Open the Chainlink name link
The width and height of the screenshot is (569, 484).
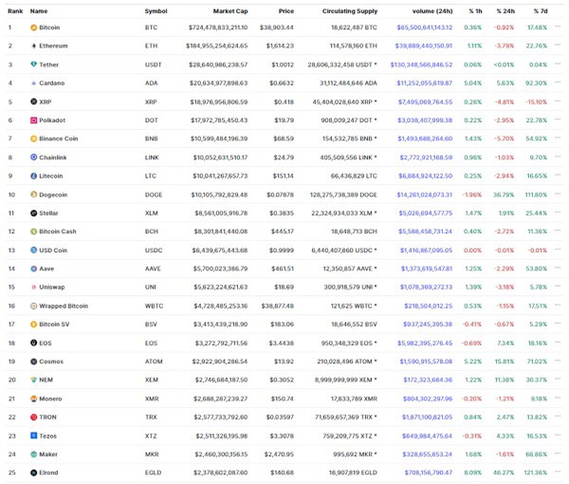pyautogui.click(x=53, y=158)
